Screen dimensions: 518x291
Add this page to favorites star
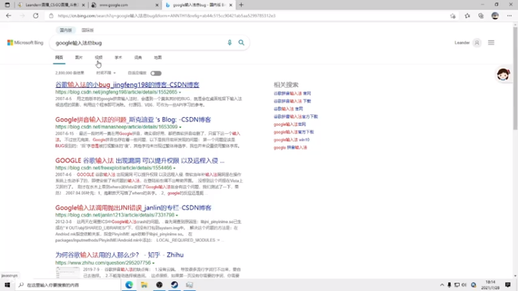tap(453, 16)
